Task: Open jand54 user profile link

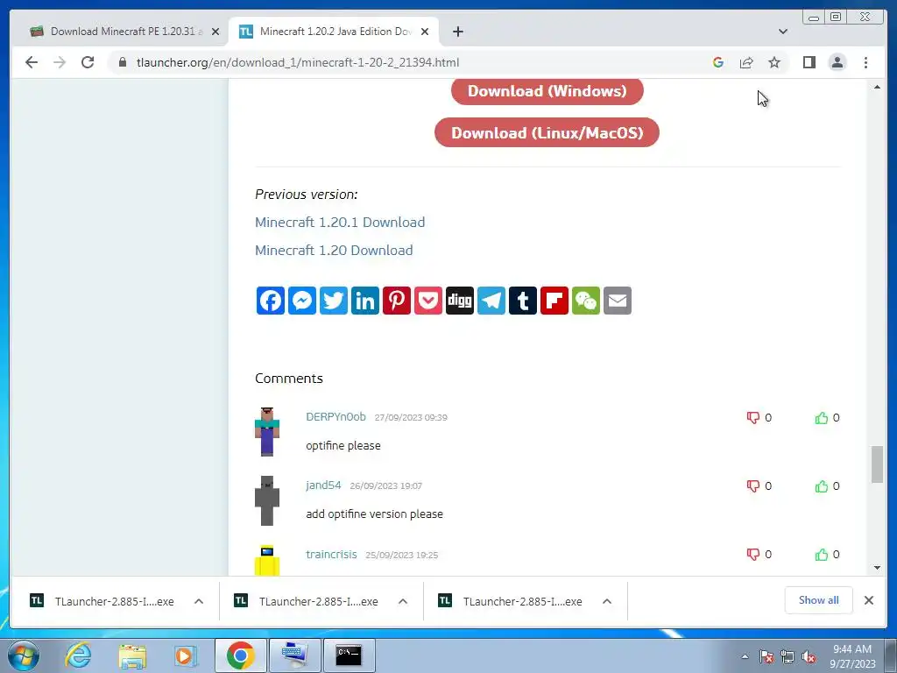Action: (x=323, y=485)
